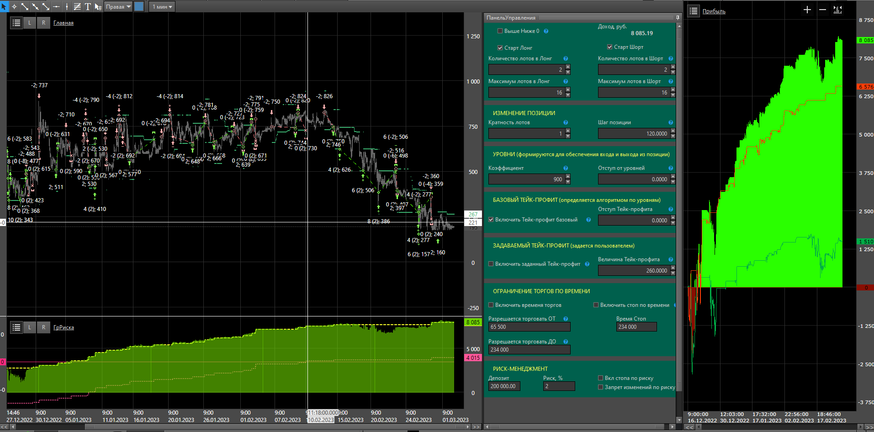Open help for Величина Тейк-профита
874x432 pixels.
(x=671, y=259)
